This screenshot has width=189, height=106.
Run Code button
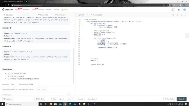(169, 99)
